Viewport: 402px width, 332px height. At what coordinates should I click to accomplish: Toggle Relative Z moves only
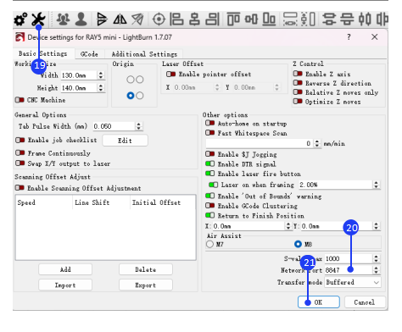pos(298,92)
